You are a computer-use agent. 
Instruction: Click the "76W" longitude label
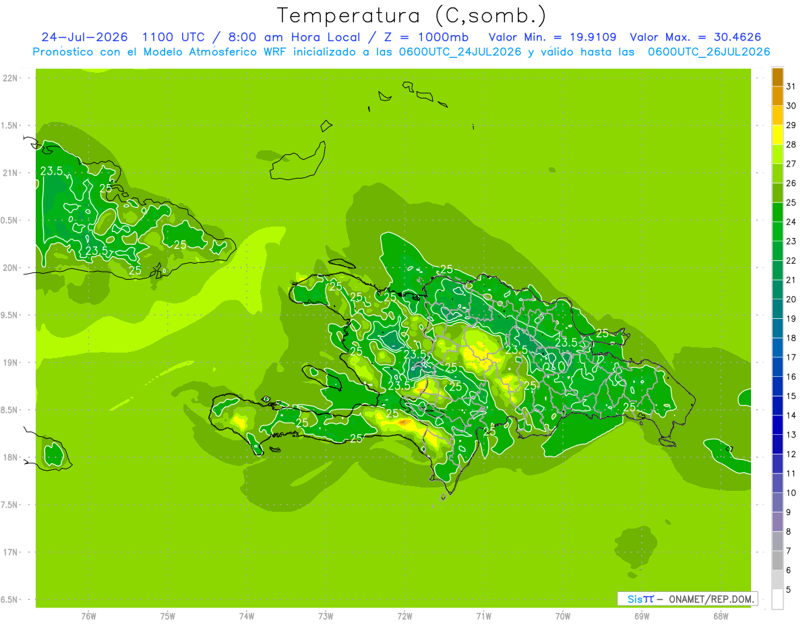88,616
